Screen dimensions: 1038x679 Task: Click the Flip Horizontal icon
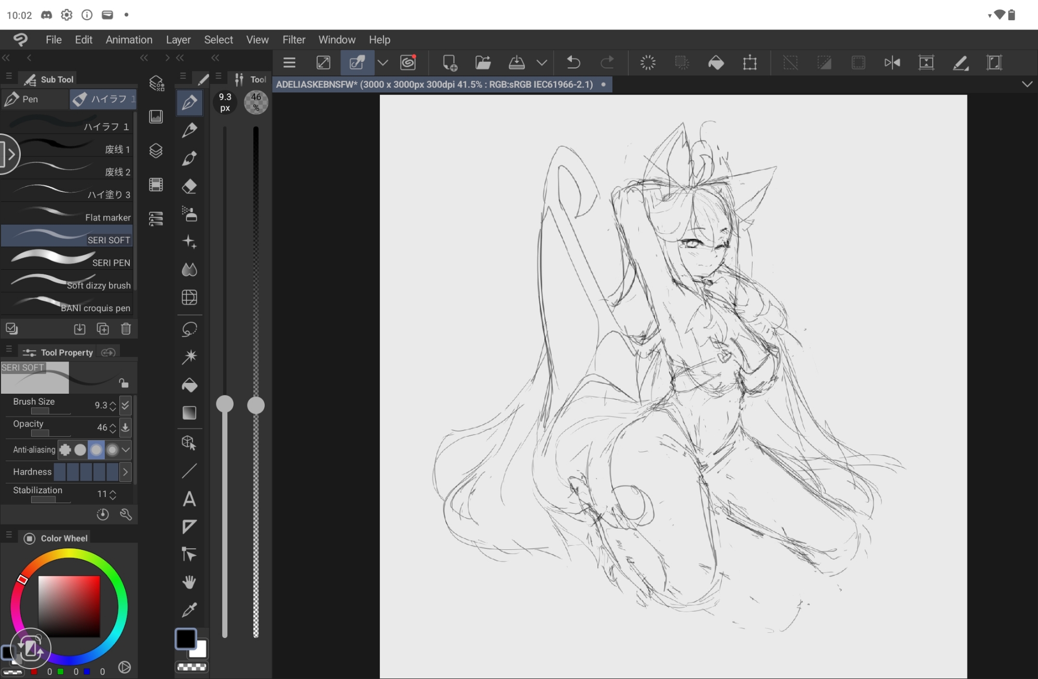click(892, 63)
